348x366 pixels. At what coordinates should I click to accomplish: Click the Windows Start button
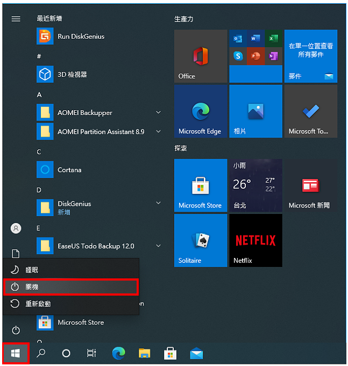tap(16, 353)
